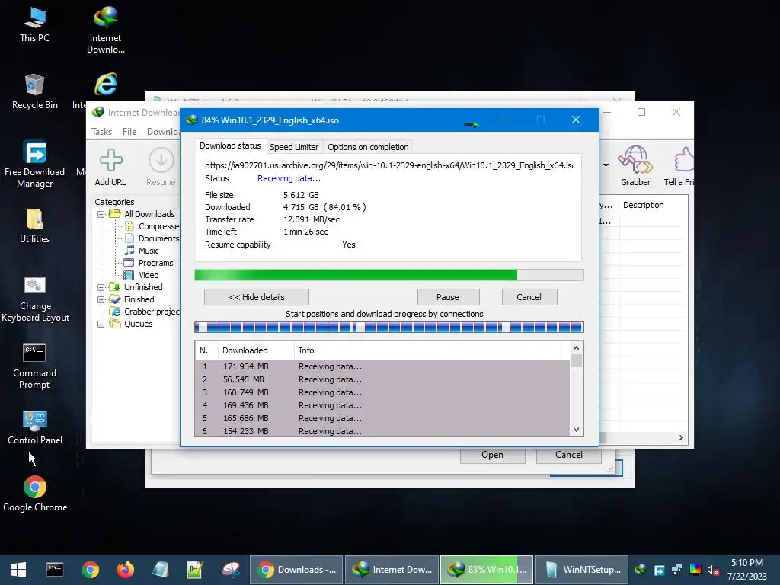Screen dimensions: 780x585
Task: Click Cancel in background dialog
Action: [568, 455]
